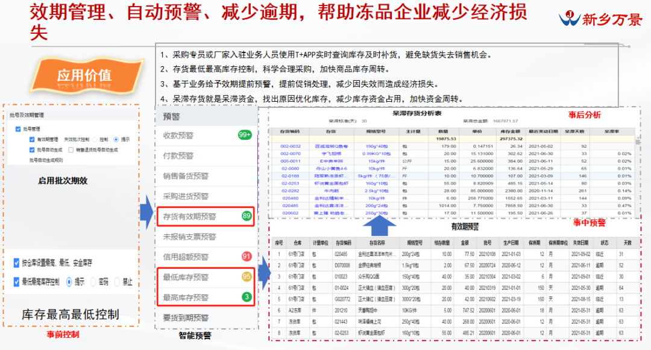Click the 新乡万景 logo icon
This screenshot has width=651, height=350.
(568, 18)
